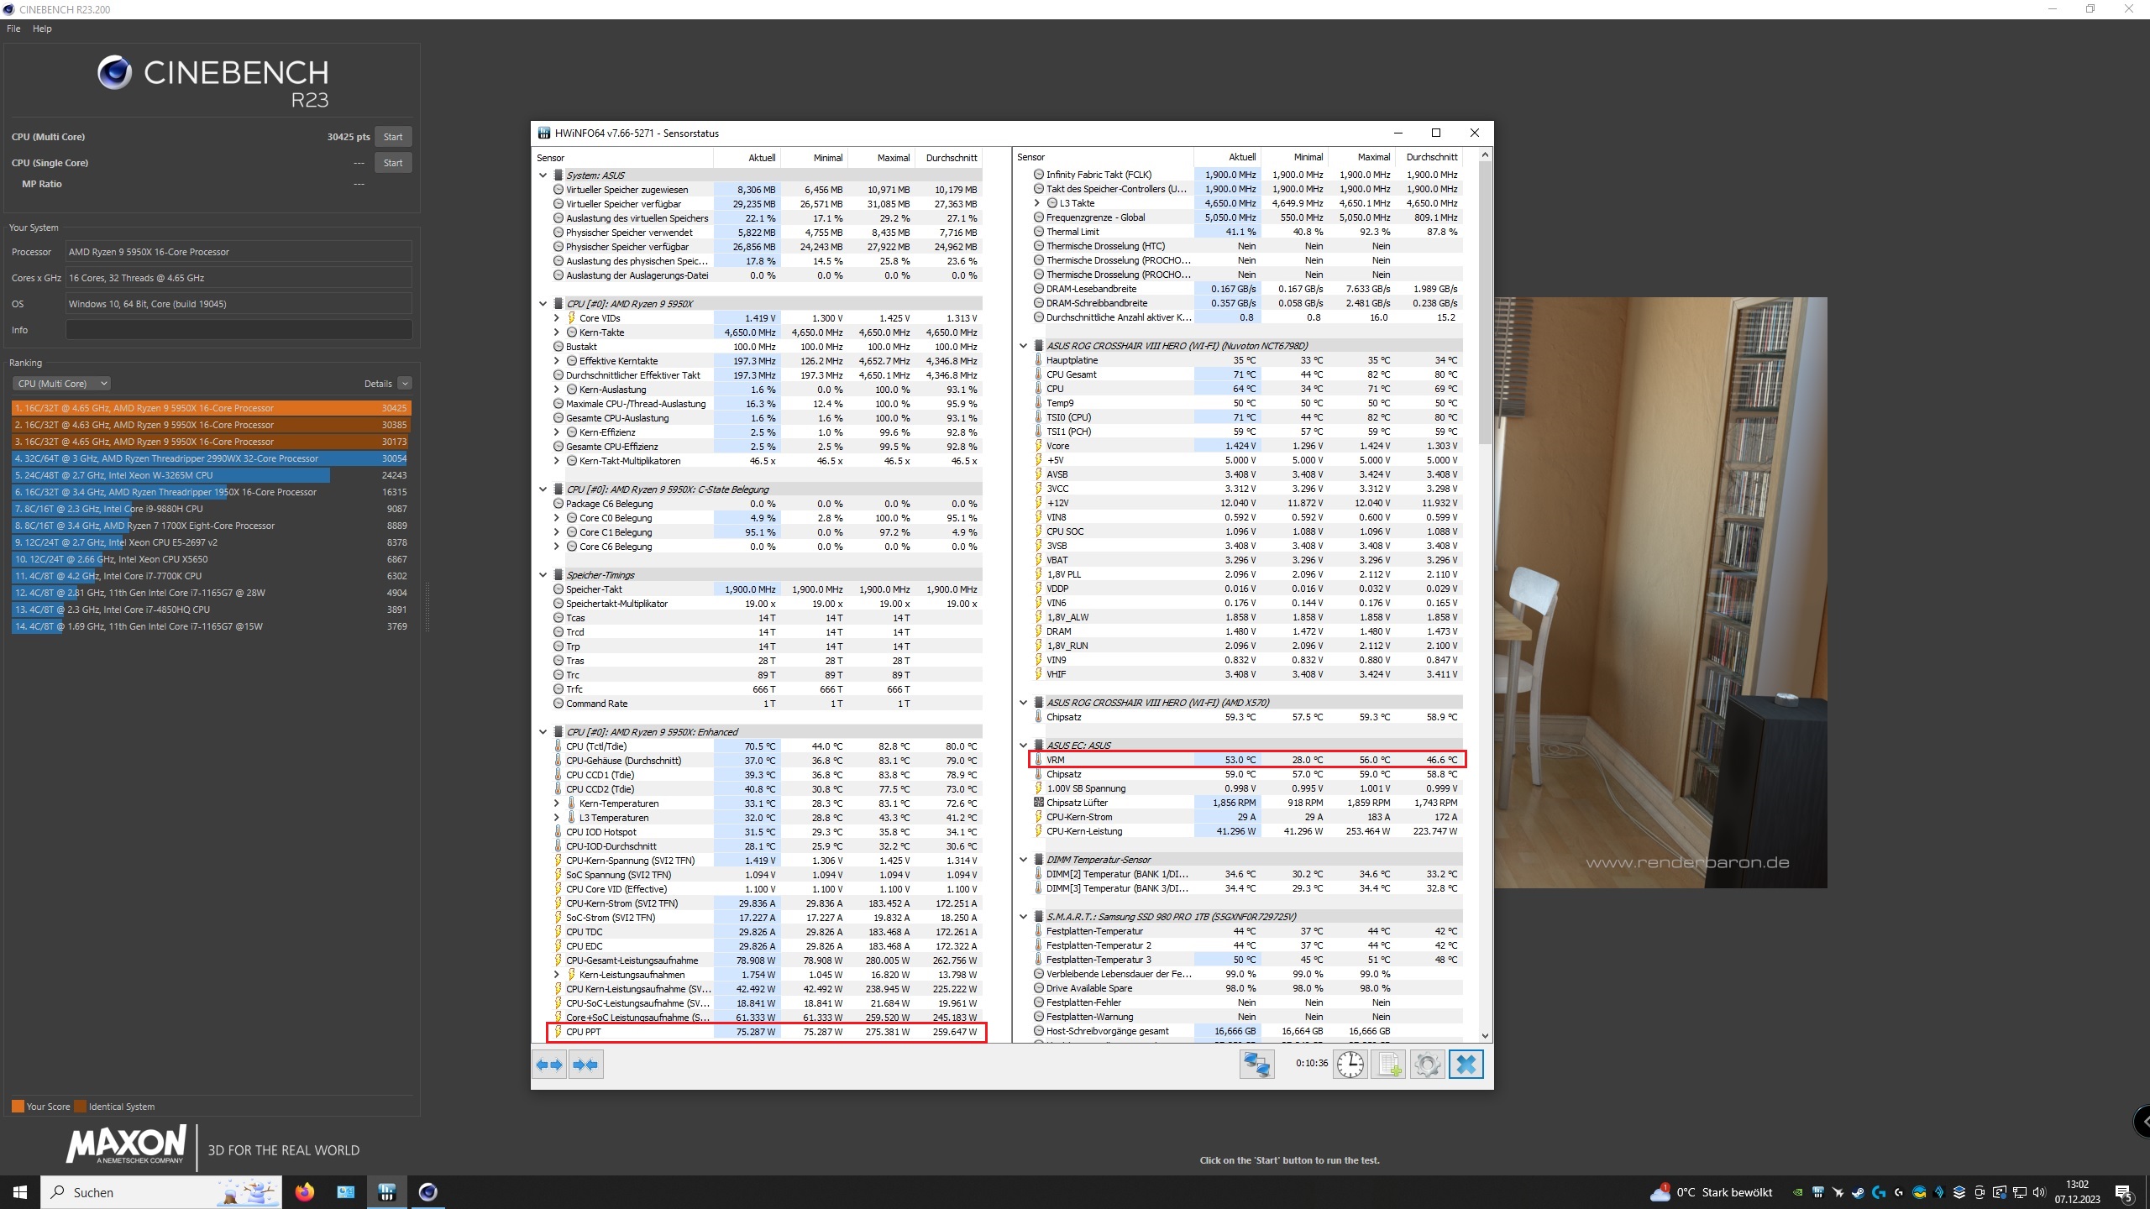Collapse the Speicher-Timings group
The image size is (2150, 1209).
point(543,575)
